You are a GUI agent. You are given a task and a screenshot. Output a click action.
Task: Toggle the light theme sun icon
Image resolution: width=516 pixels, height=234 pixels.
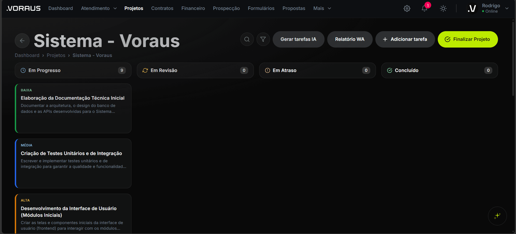pyautogui.click(x=443, y=8)
